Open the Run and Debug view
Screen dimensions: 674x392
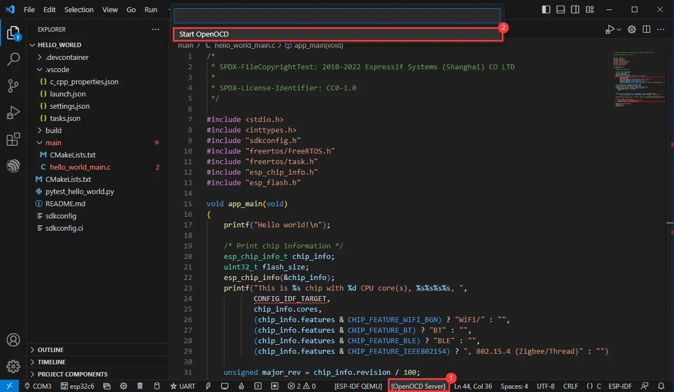click(x=13, y=113)
